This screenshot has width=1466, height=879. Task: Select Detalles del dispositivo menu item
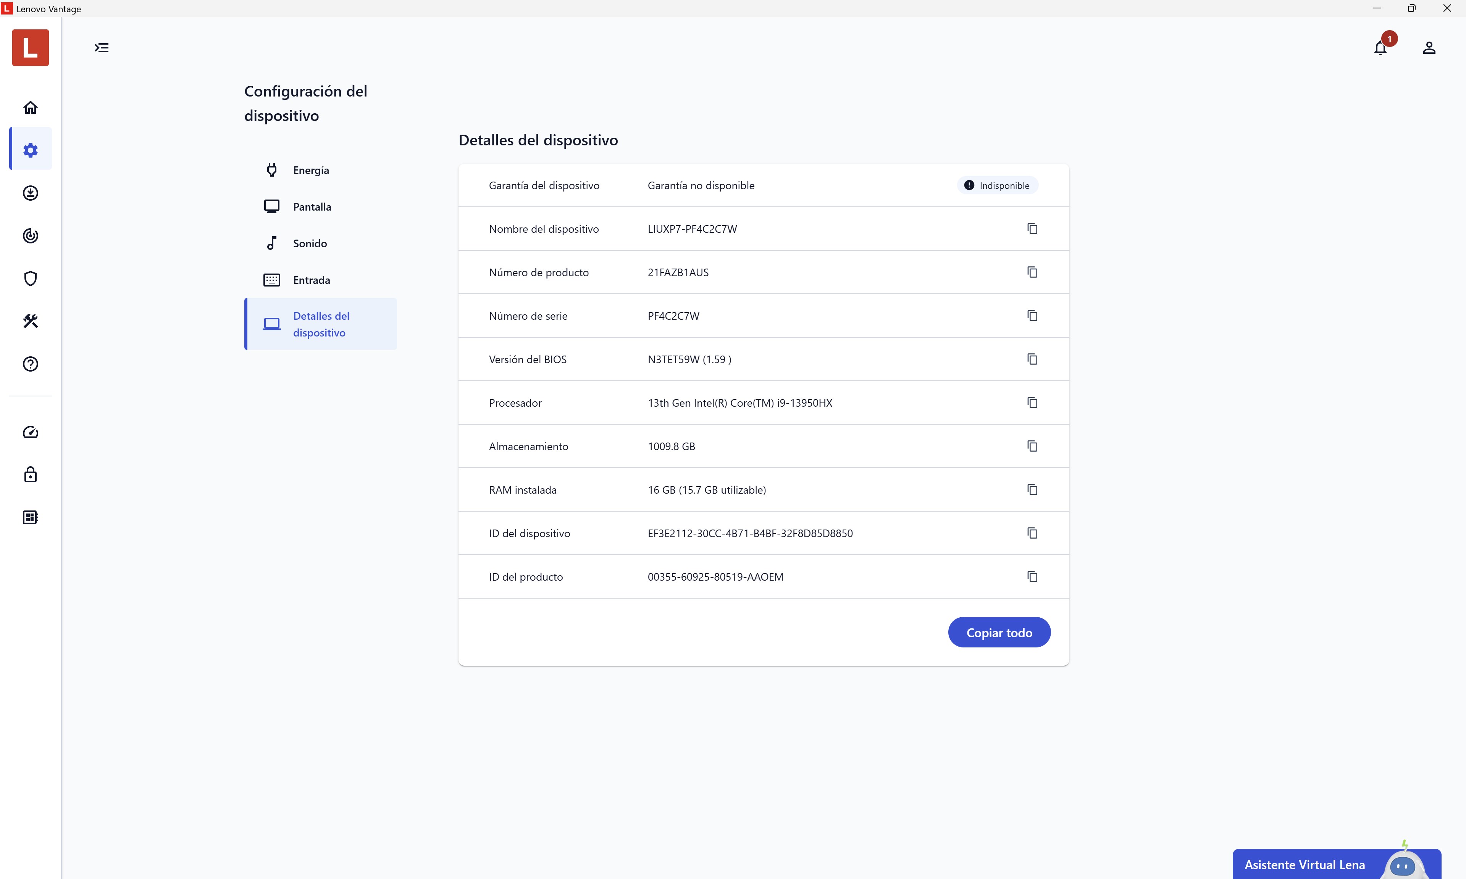coord(321,324)
